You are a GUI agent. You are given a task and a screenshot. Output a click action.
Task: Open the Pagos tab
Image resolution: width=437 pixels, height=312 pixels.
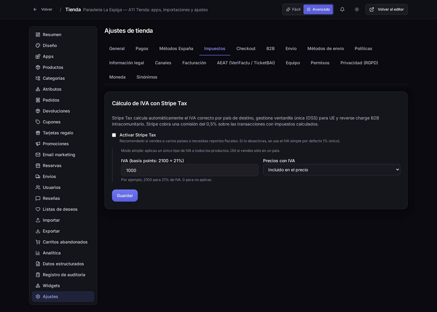tap(142, 49)
